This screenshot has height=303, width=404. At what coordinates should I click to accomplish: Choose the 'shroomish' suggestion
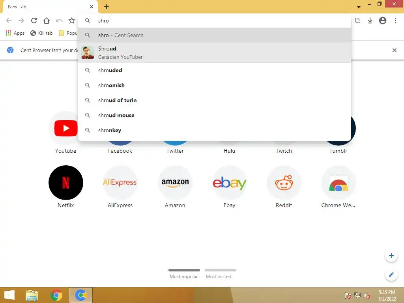(x=215, y=85)
